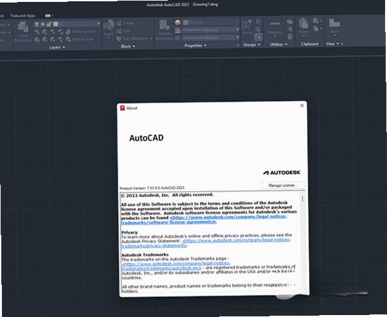Click the Privacy heading in About text
This screenshot has height=317, width=387.
[x=130, y=232]
